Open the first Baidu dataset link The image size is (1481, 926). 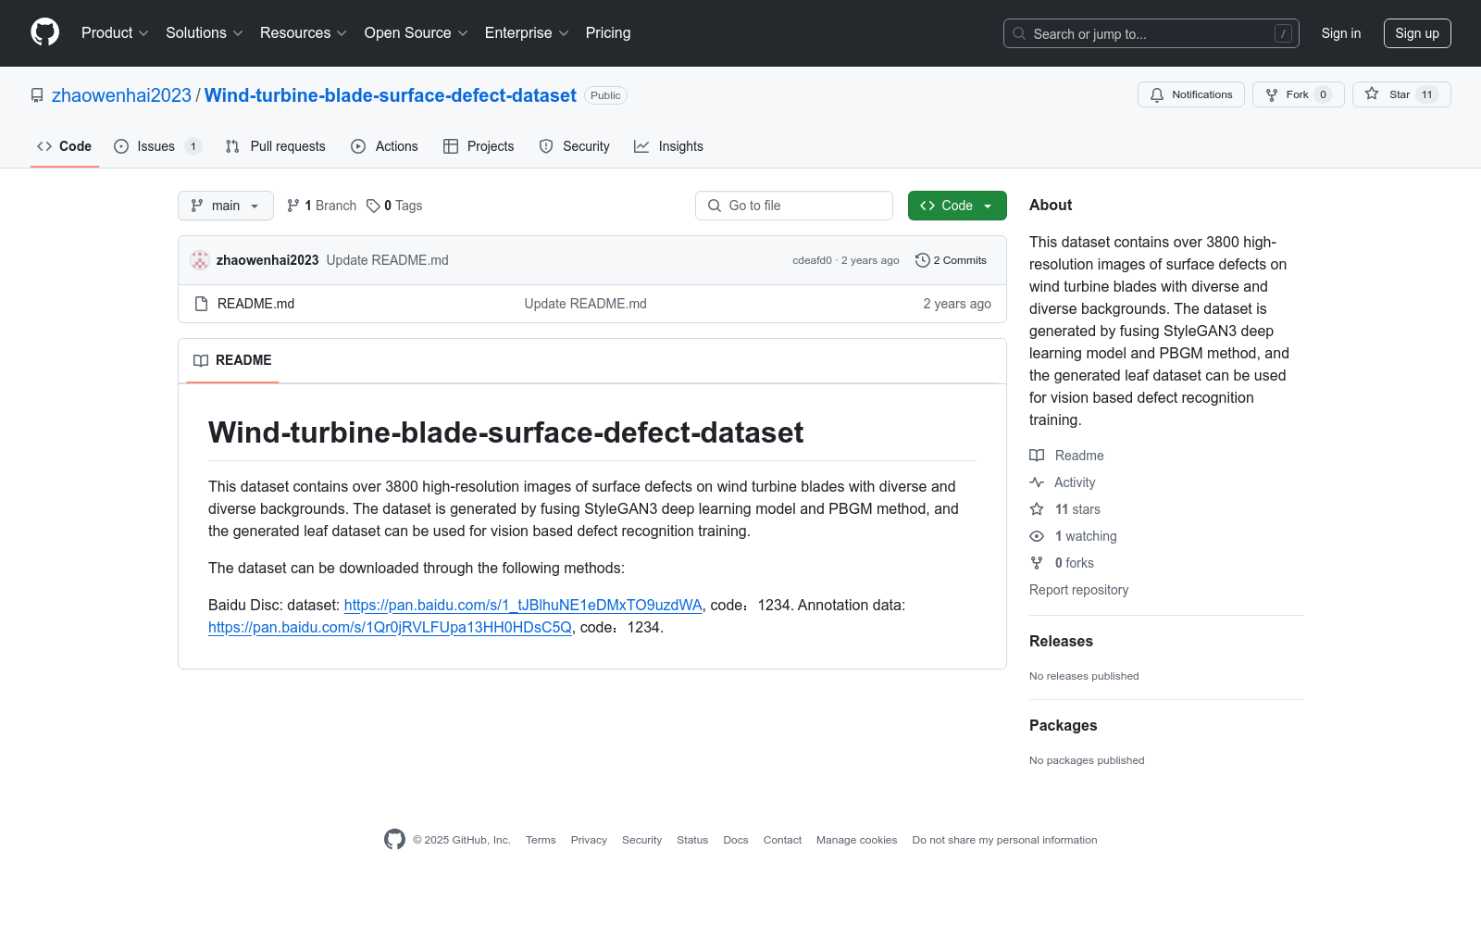[523, 605]
